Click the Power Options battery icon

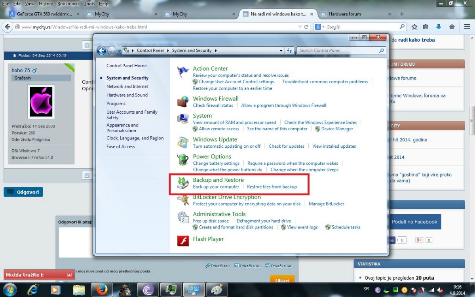183,160
